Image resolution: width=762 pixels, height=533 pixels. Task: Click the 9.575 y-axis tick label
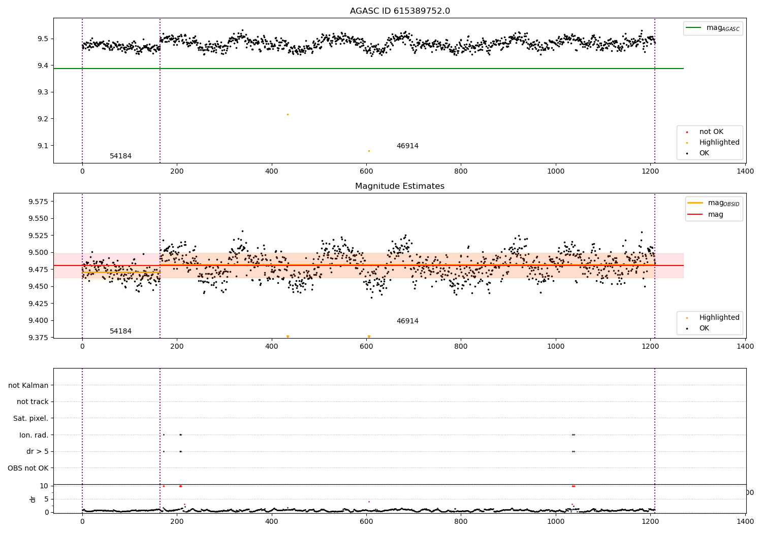(x=38, y=202)
